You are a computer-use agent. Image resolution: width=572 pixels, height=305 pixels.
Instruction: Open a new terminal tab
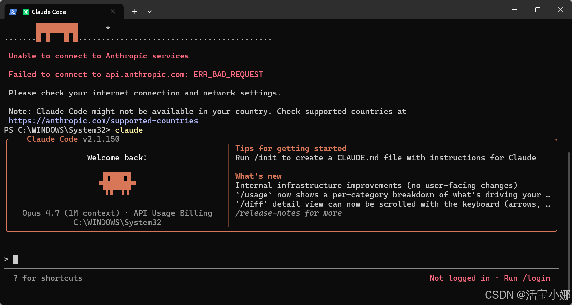click(x=135, y=12)
